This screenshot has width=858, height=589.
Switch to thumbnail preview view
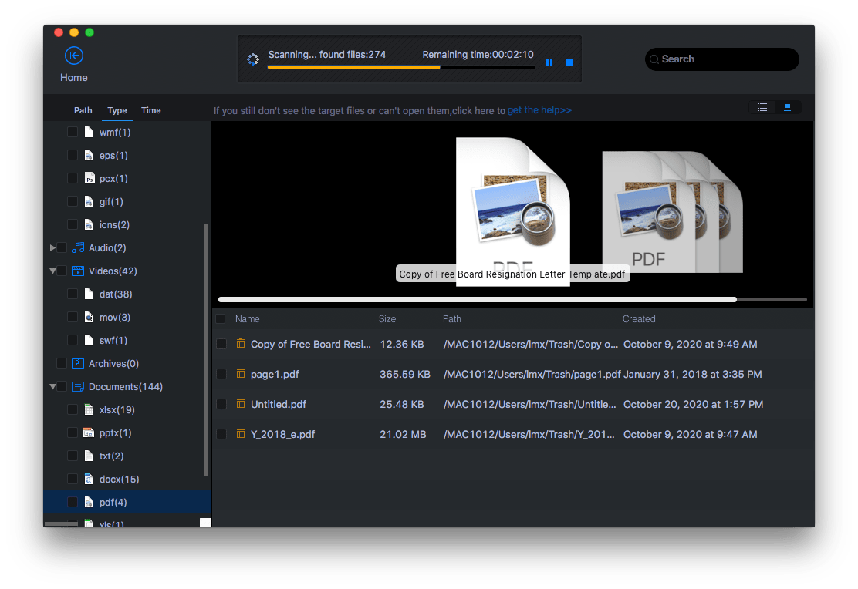788,107
